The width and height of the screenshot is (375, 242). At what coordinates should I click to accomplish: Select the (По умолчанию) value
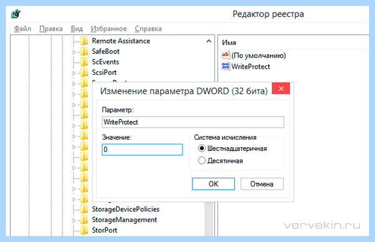(259, 56)
